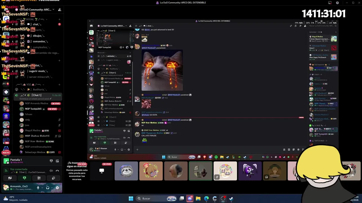Viewport: 362px width, 203px height.
Task: Click the Windows taskbar Buscar field
Action: (157, 198)
